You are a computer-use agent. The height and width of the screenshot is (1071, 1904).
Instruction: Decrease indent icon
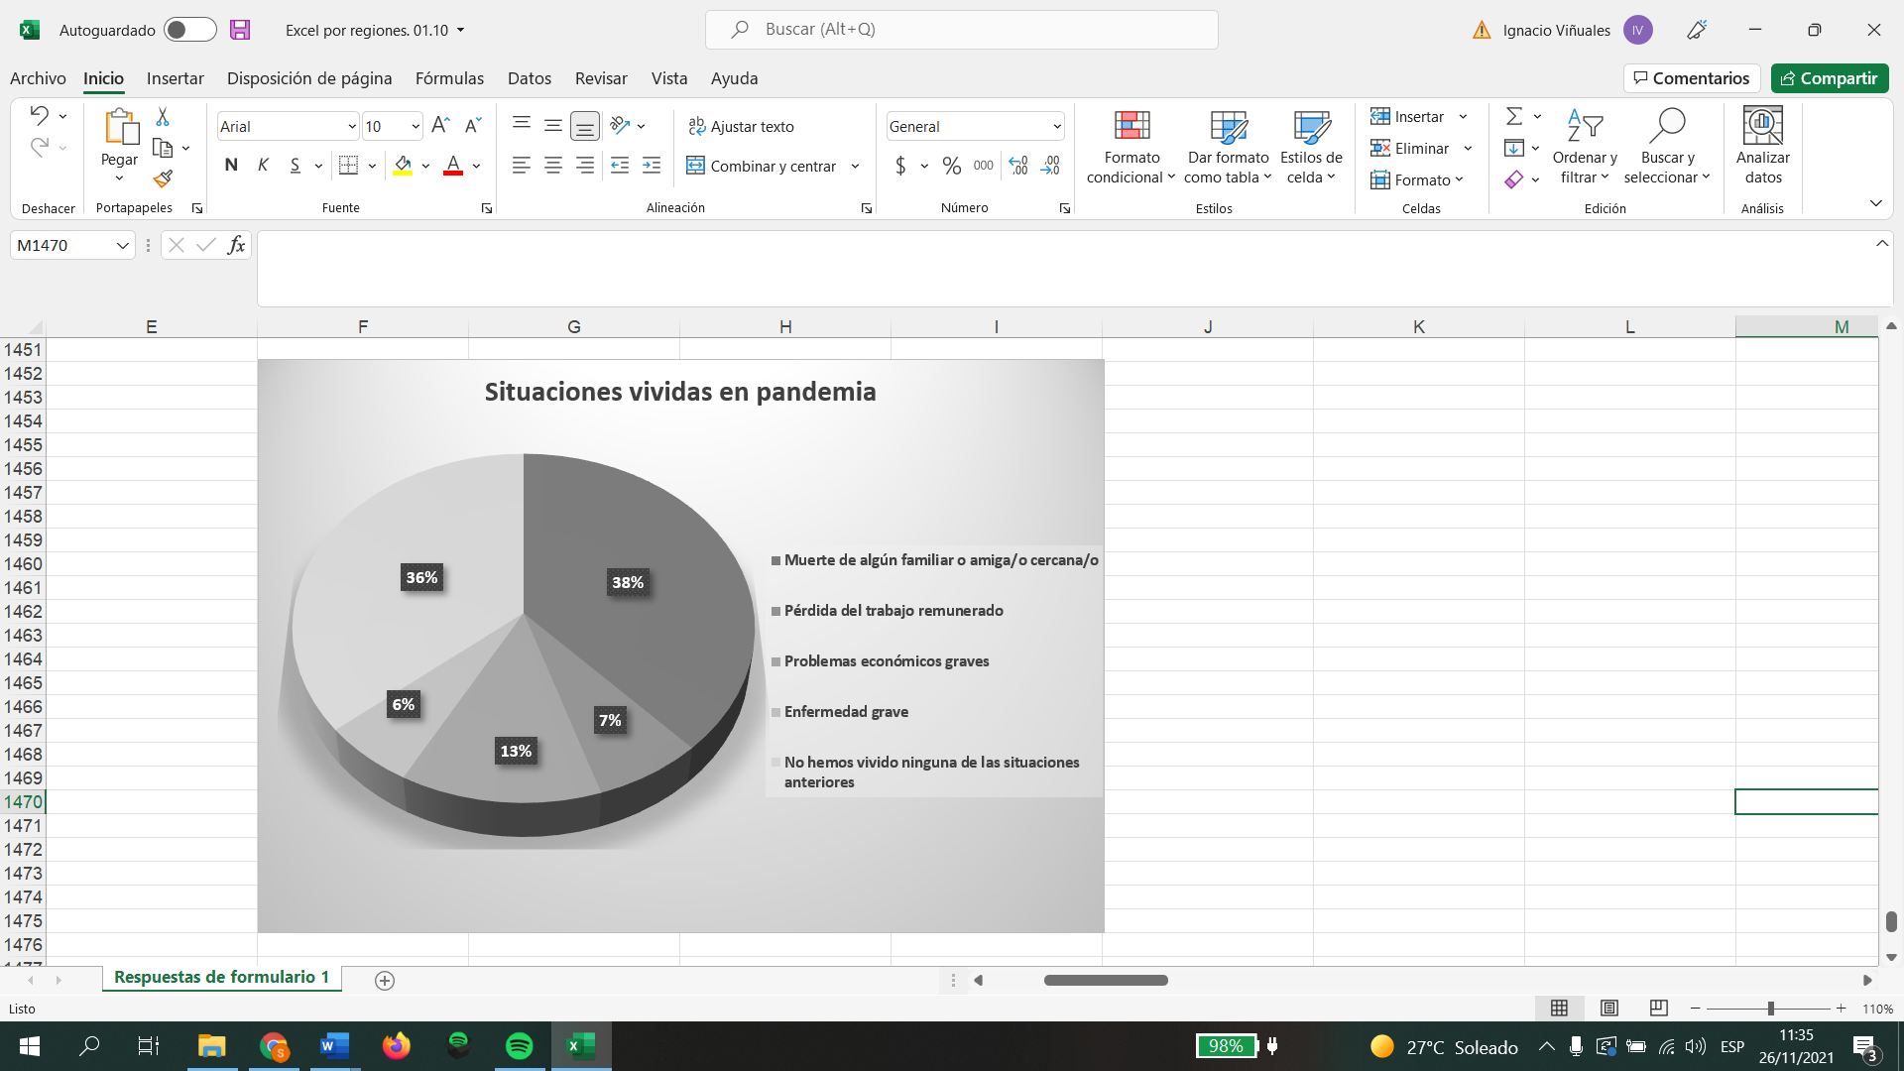point(620,166)
